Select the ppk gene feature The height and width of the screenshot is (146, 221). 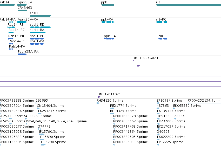click(x=108, y=5)
